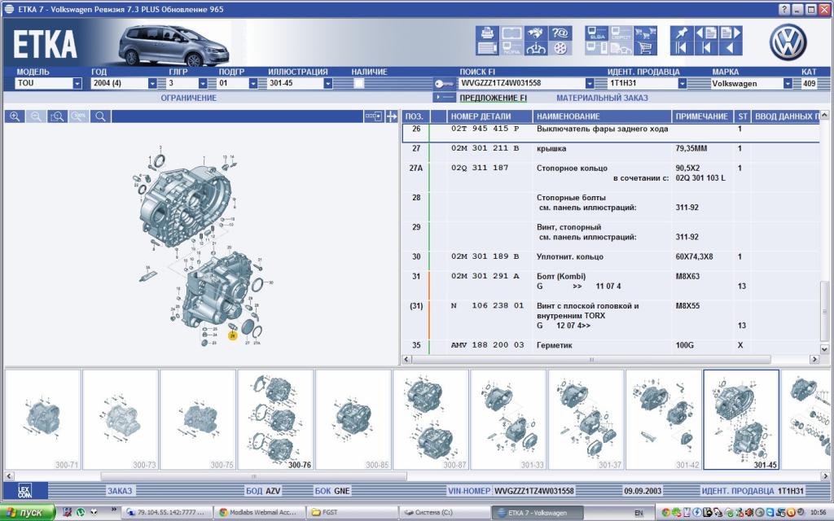Click the double-bar jump-to-first arrow
Screen dimensions: 834x521
point(682,48)
